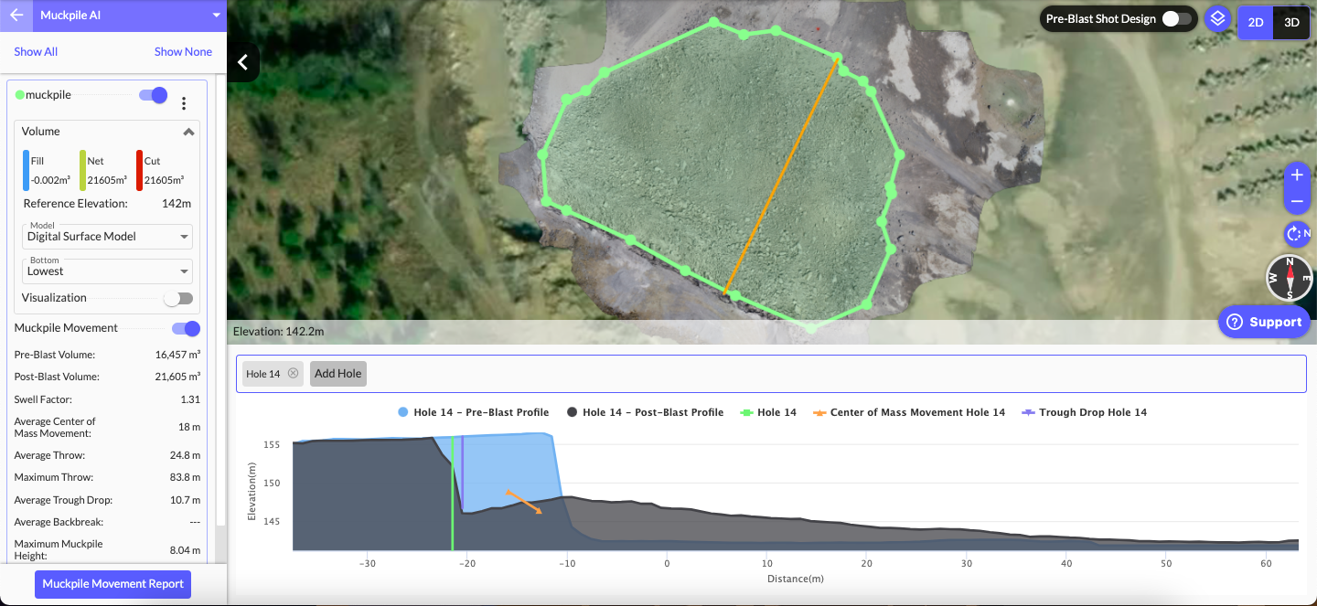Remove Hole 14 chip with x icon
1317x606 pixels.
(x=293, y=374)
